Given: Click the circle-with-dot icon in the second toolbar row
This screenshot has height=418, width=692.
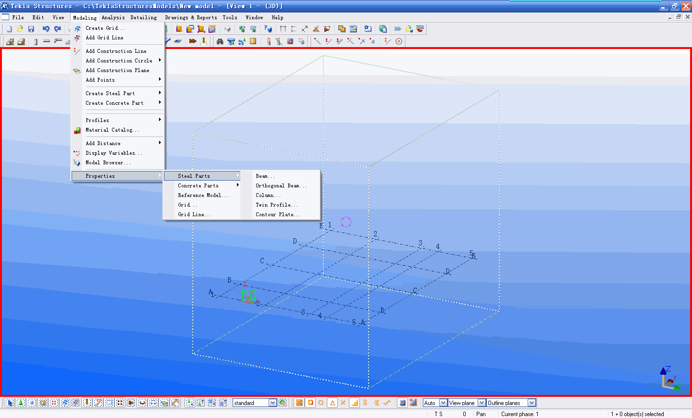Looking at the screenshot, I should (398, 41).
